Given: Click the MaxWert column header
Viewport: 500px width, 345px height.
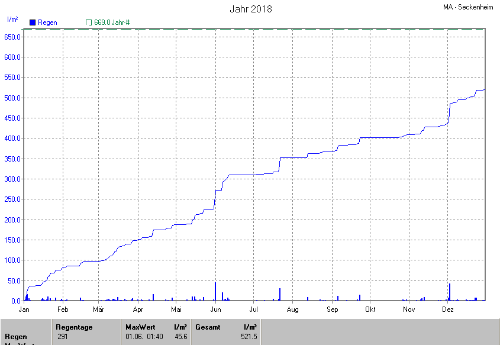Looking at the screenshot, I should pos(140,327).
